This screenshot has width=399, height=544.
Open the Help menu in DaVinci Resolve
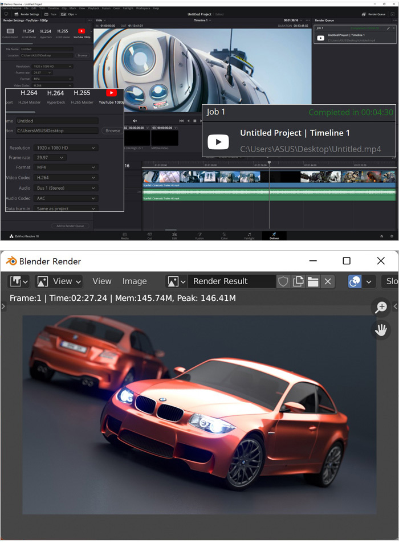pos(156,9)
